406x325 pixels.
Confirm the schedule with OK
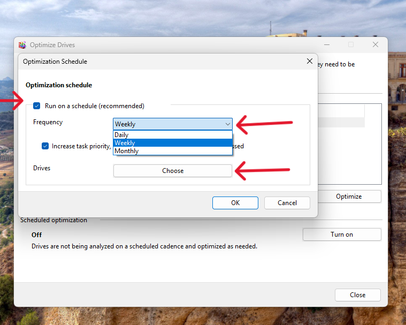[x=235, y=203]
